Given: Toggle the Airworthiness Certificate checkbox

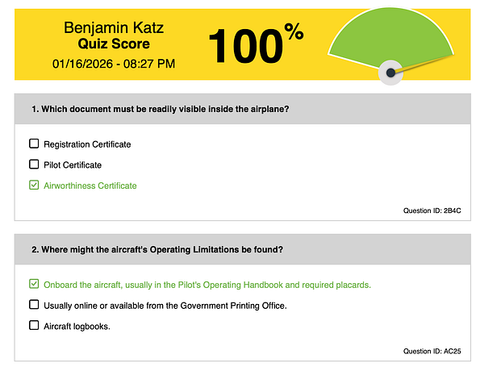Looking at the screenshot, I should click(x=34, y=185).
